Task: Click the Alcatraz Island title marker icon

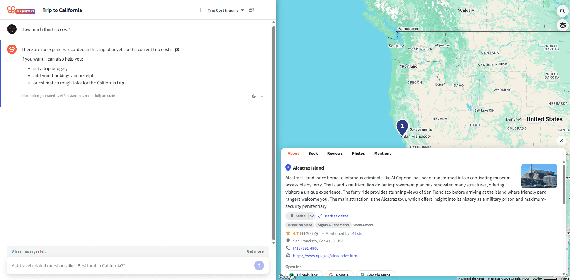Action: tap(288, 168)
